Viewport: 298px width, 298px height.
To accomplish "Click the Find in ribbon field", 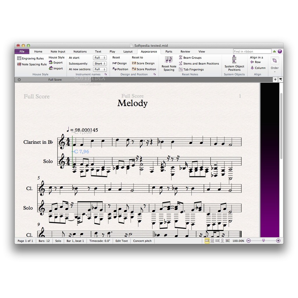I will [252, 51].
